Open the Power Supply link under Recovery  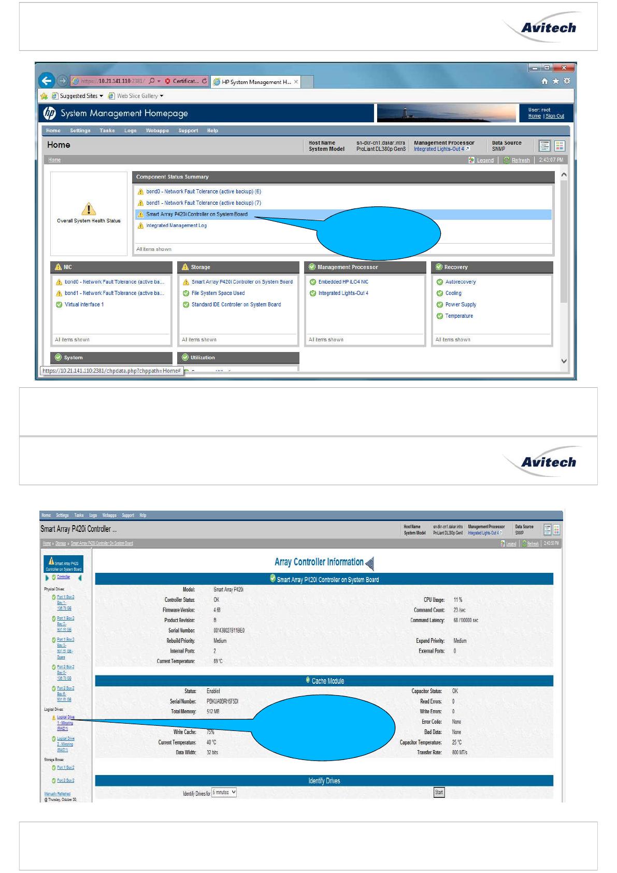(461, 305)
